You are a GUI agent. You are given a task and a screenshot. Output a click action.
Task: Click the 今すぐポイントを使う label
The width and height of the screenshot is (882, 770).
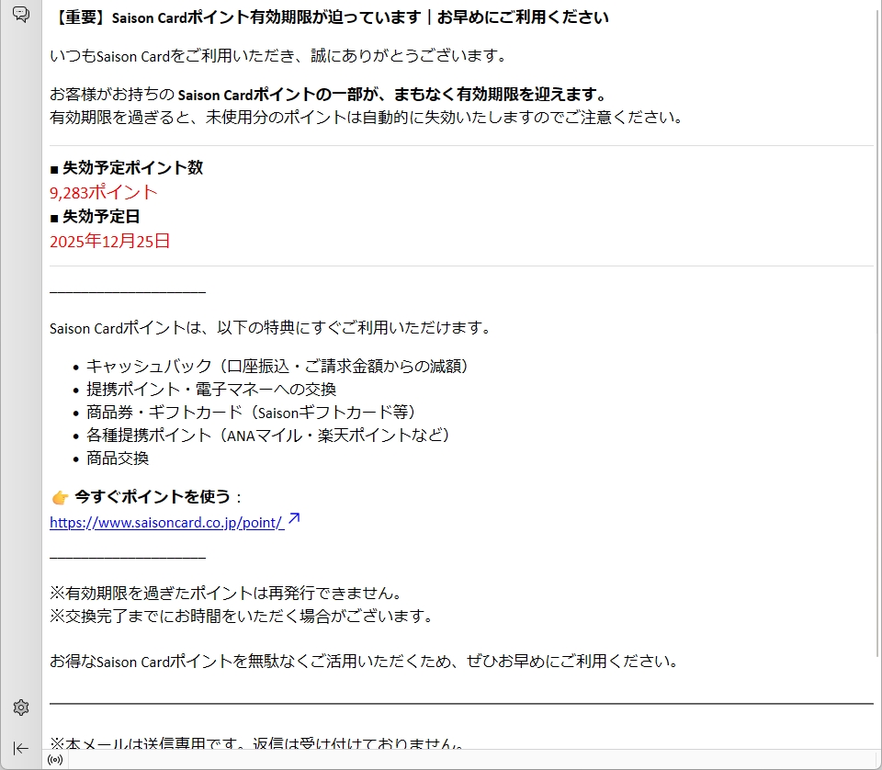pos(153,497)
